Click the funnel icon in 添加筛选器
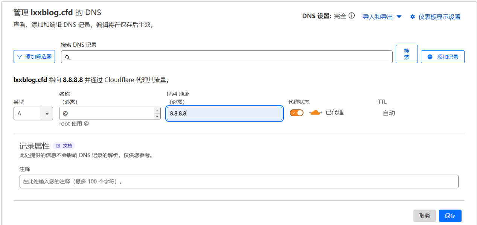 [20, 57]
